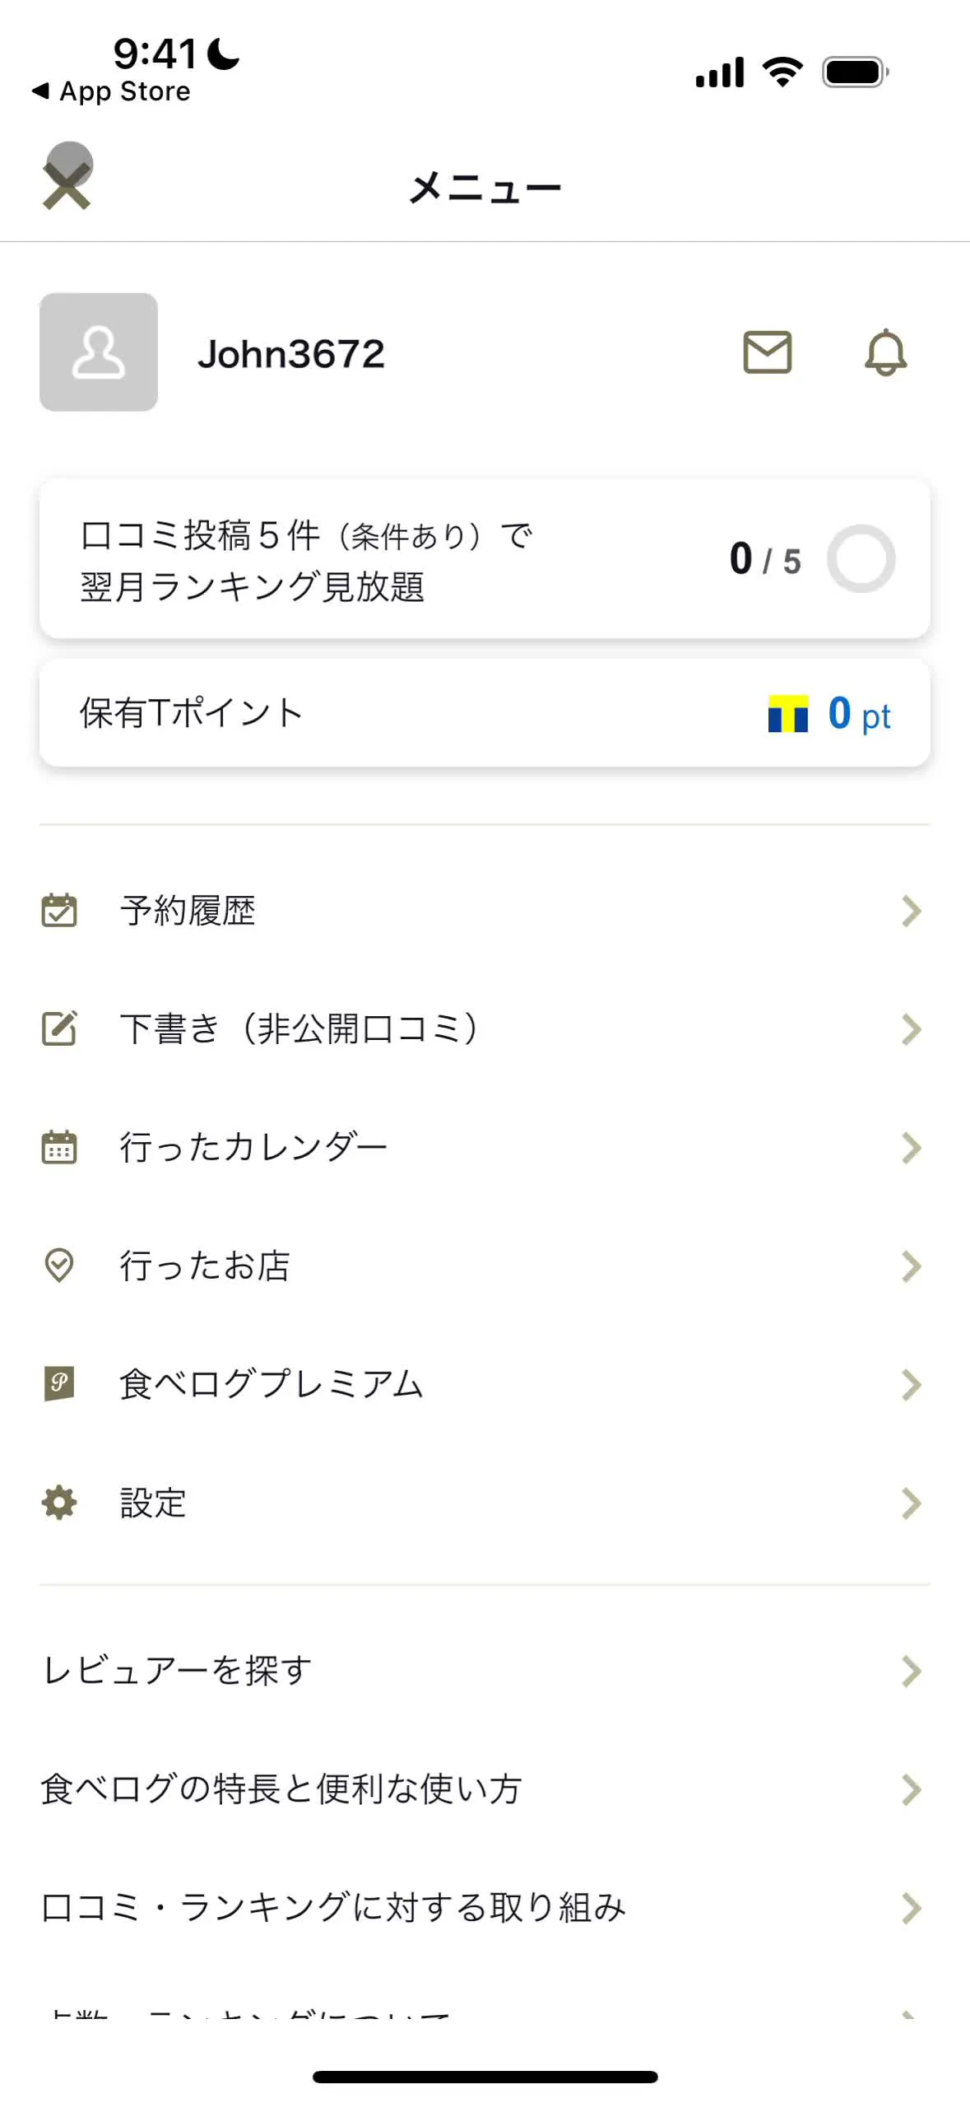
Task: Tap the 予約履歴 calendar-check icon
Action: pyautogui.click(x=59, y=911)
